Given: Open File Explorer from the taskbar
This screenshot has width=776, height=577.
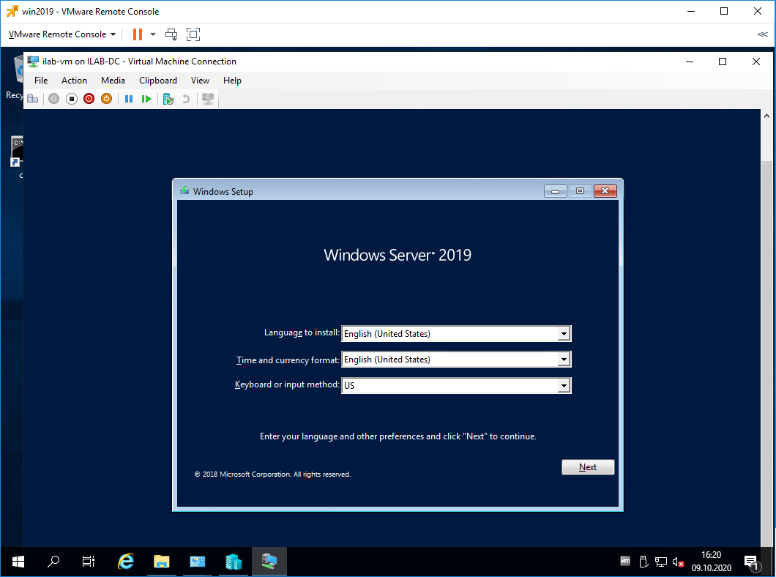Looking at the screenshot, I should pos(161,562).
